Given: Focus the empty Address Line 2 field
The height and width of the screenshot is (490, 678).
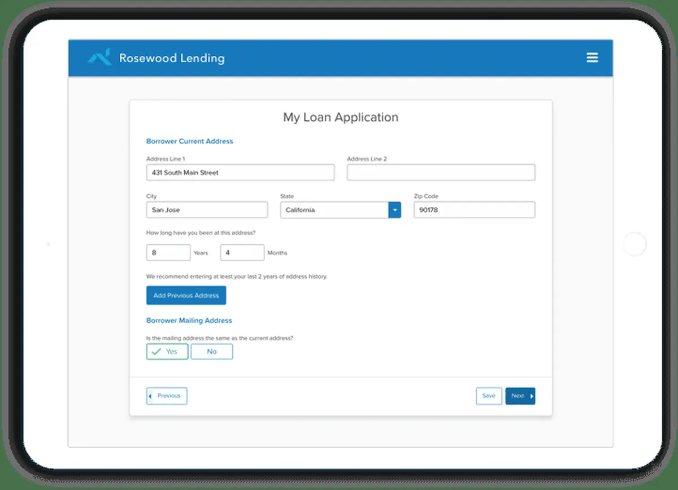Looking at the screenshot, I should tap(441, 173).
